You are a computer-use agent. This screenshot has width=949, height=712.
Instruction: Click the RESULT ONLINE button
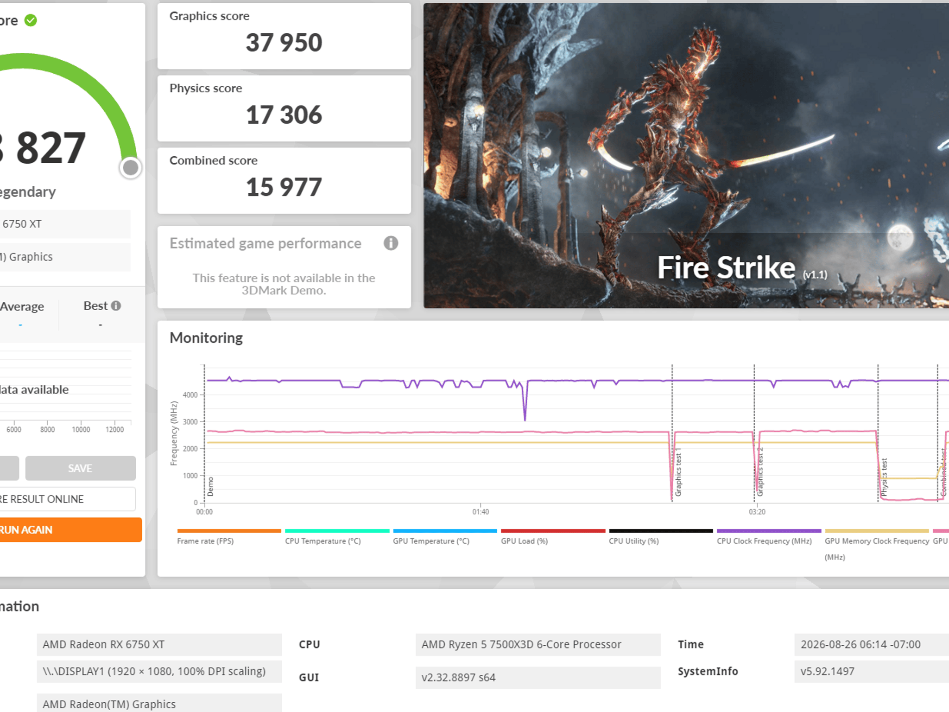67,499
